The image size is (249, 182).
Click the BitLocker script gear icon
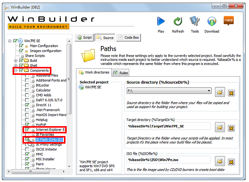click(x=33, y=85)
